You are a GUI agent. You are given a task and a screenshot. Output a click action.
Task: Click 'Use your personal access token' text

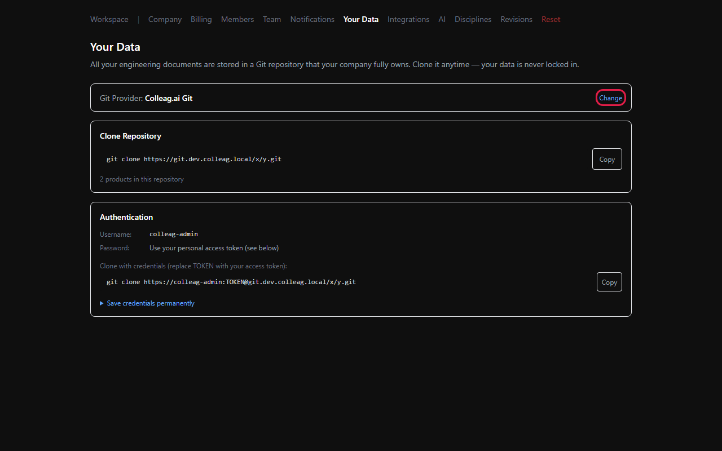[x=214, y=248]
